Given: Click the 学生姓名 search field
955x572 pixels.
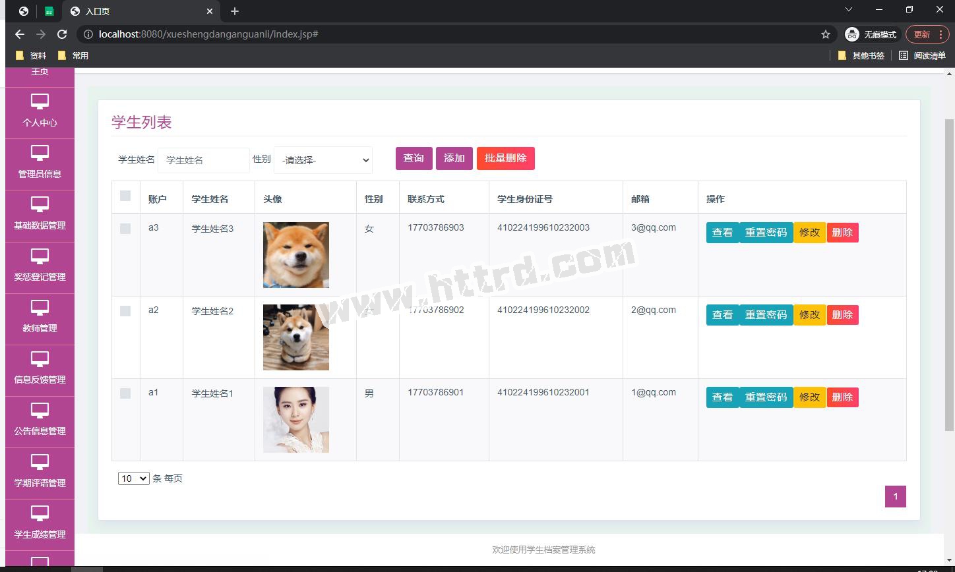Looking at the screenshot, I should 204,160.
